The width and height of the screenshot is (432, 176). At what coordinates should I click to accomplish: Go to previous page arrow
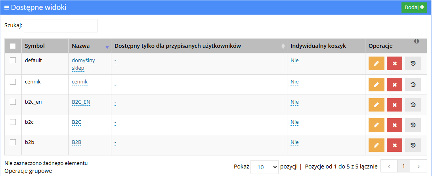389,167
